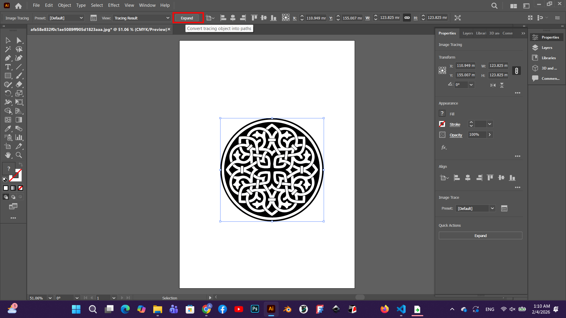This screenshot has width=566, height=318.
Task: Open the Effect menu
Action: point(113,5)
